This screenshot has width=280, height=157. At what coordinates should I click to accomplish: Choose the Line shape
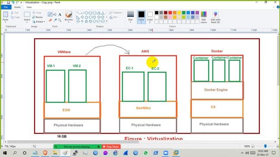[78, 13]
